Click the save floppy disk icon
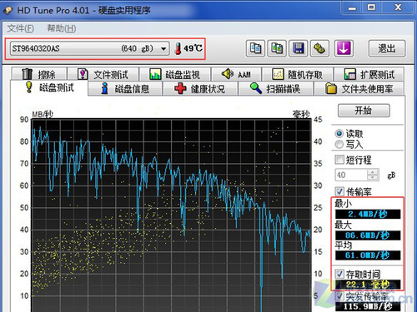417x312 pixels. [x=299, y=48]
